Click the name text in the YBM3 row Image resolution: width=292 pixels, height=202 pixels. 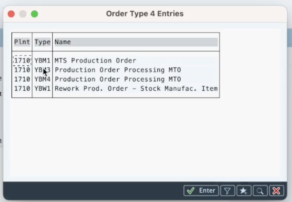118,70
